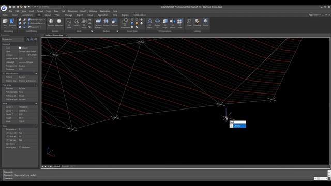Open the Modify menu
The image size is (331, 186).
83,11
